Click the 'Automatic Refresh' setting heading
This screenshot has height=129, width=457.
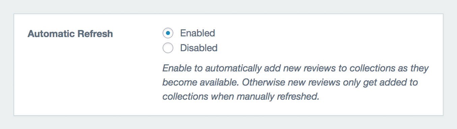coord(70,34)
